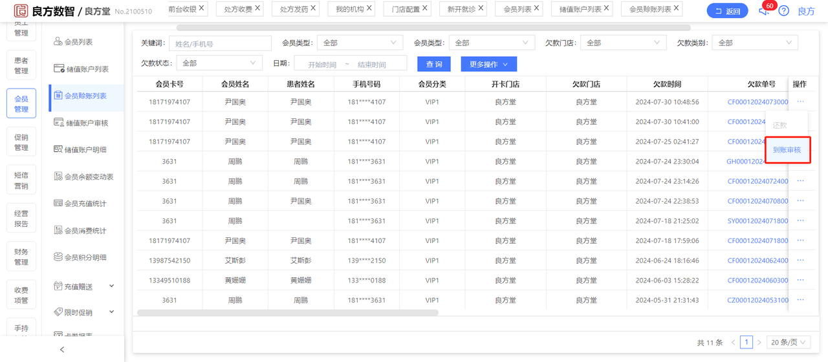Open 财务管理 module
The height and width of the screenshot is (362, 828).
coord(21,257)
